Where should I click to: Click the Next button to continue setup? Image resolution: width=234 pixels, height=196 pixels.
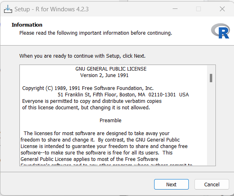tap(171, 184)
